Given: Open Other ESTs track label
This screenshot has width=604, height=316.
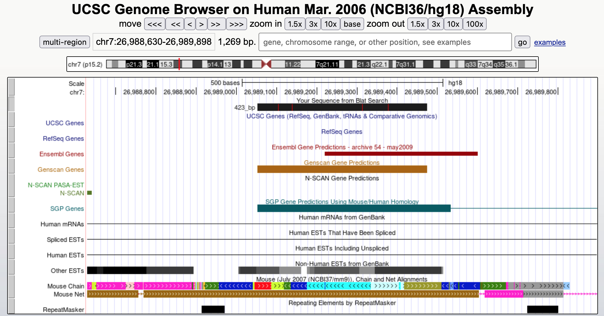Looking at the screenshot, I should click(x=67, y=271).
